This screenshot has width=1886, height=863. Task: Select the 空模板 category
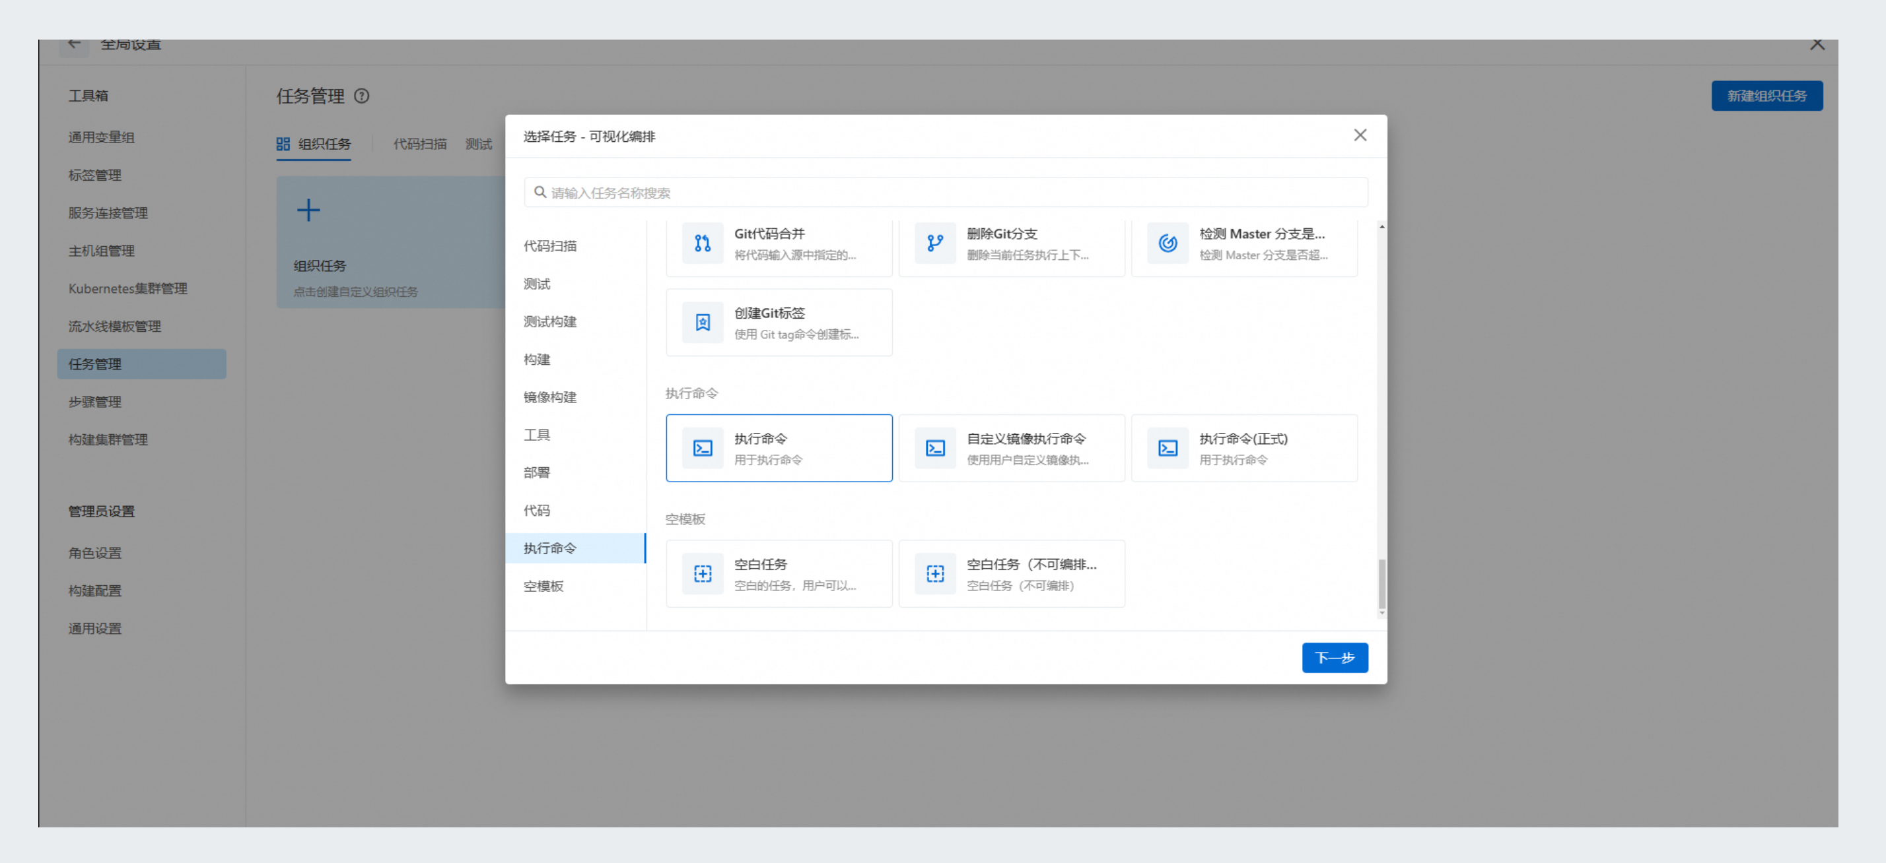(543, 587)
